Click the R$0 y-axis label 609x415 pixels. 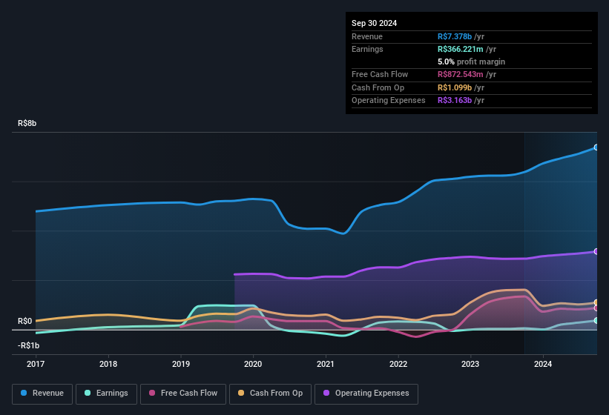click(x=25, y=321)
